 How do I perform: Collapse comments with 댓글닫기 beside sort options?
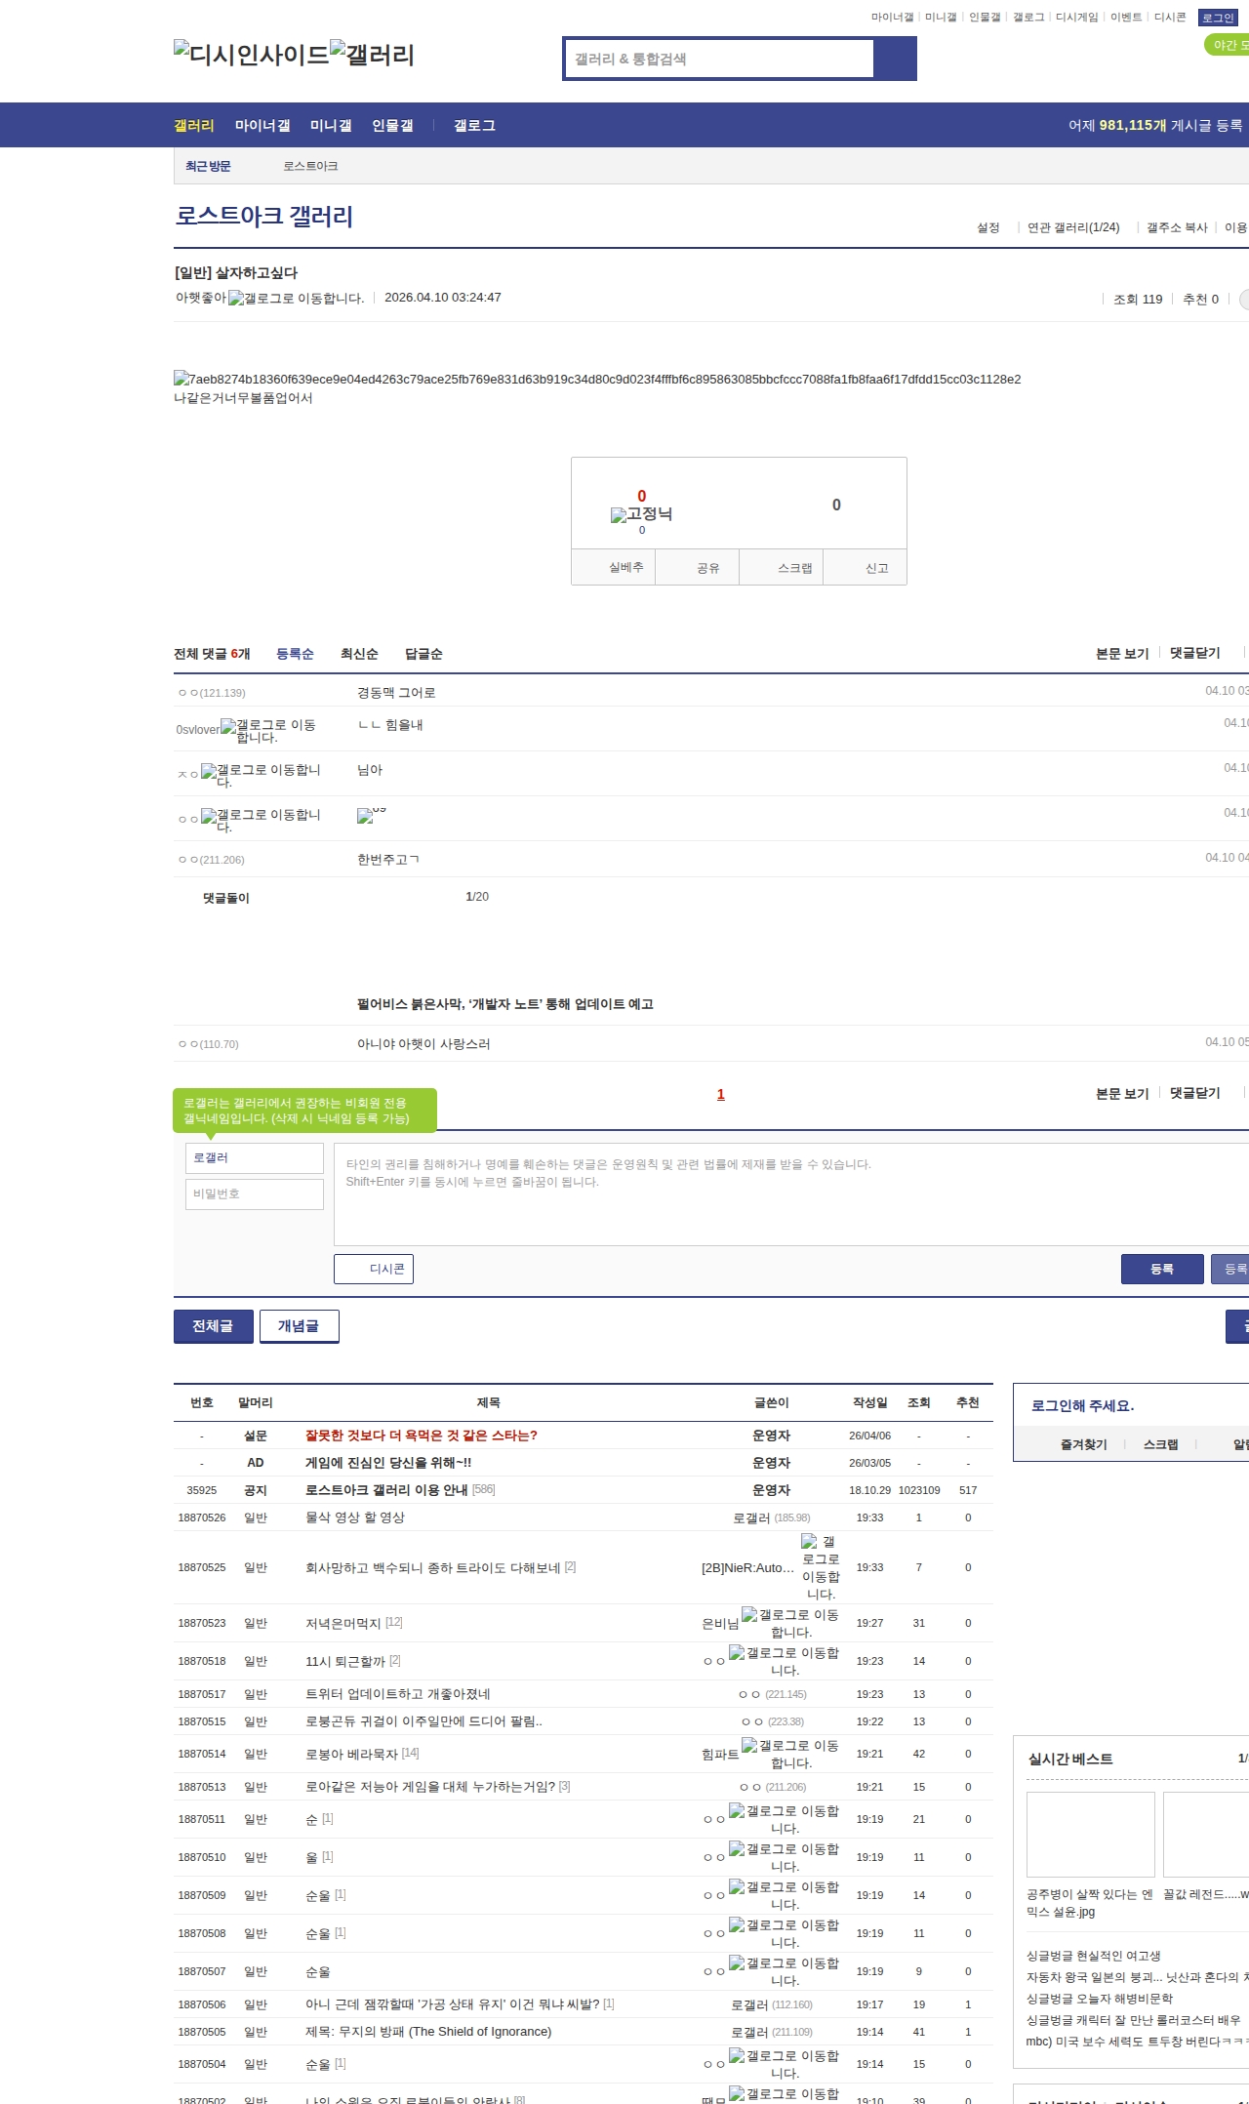[x=1194, y=653]
